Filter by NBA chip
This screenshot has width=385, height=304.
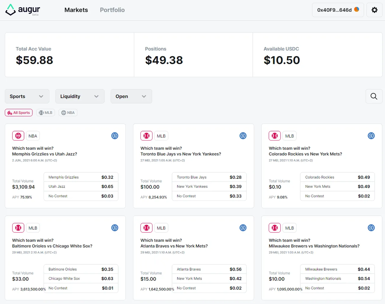(x=68, y=113)
